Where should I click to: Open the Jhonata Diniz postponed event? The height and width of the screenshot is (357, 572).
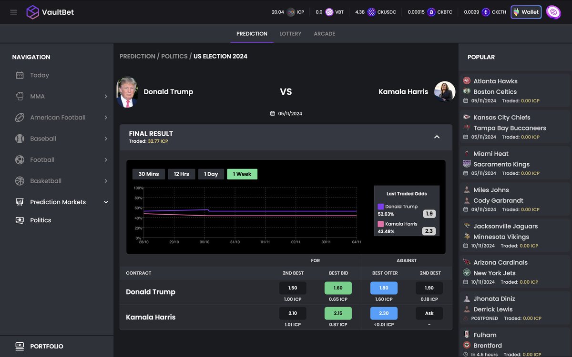pyautogui.click(x=515, y=308)
